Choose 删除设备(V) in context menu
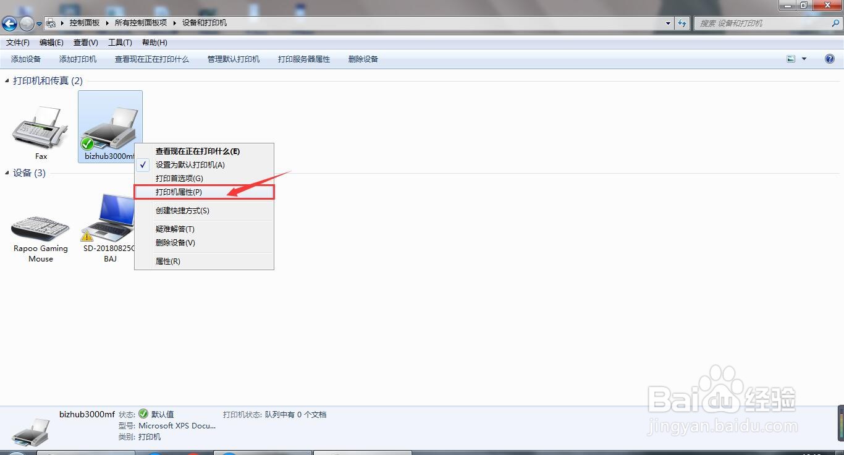Screen dimensions: 844x455 [205, 243]
